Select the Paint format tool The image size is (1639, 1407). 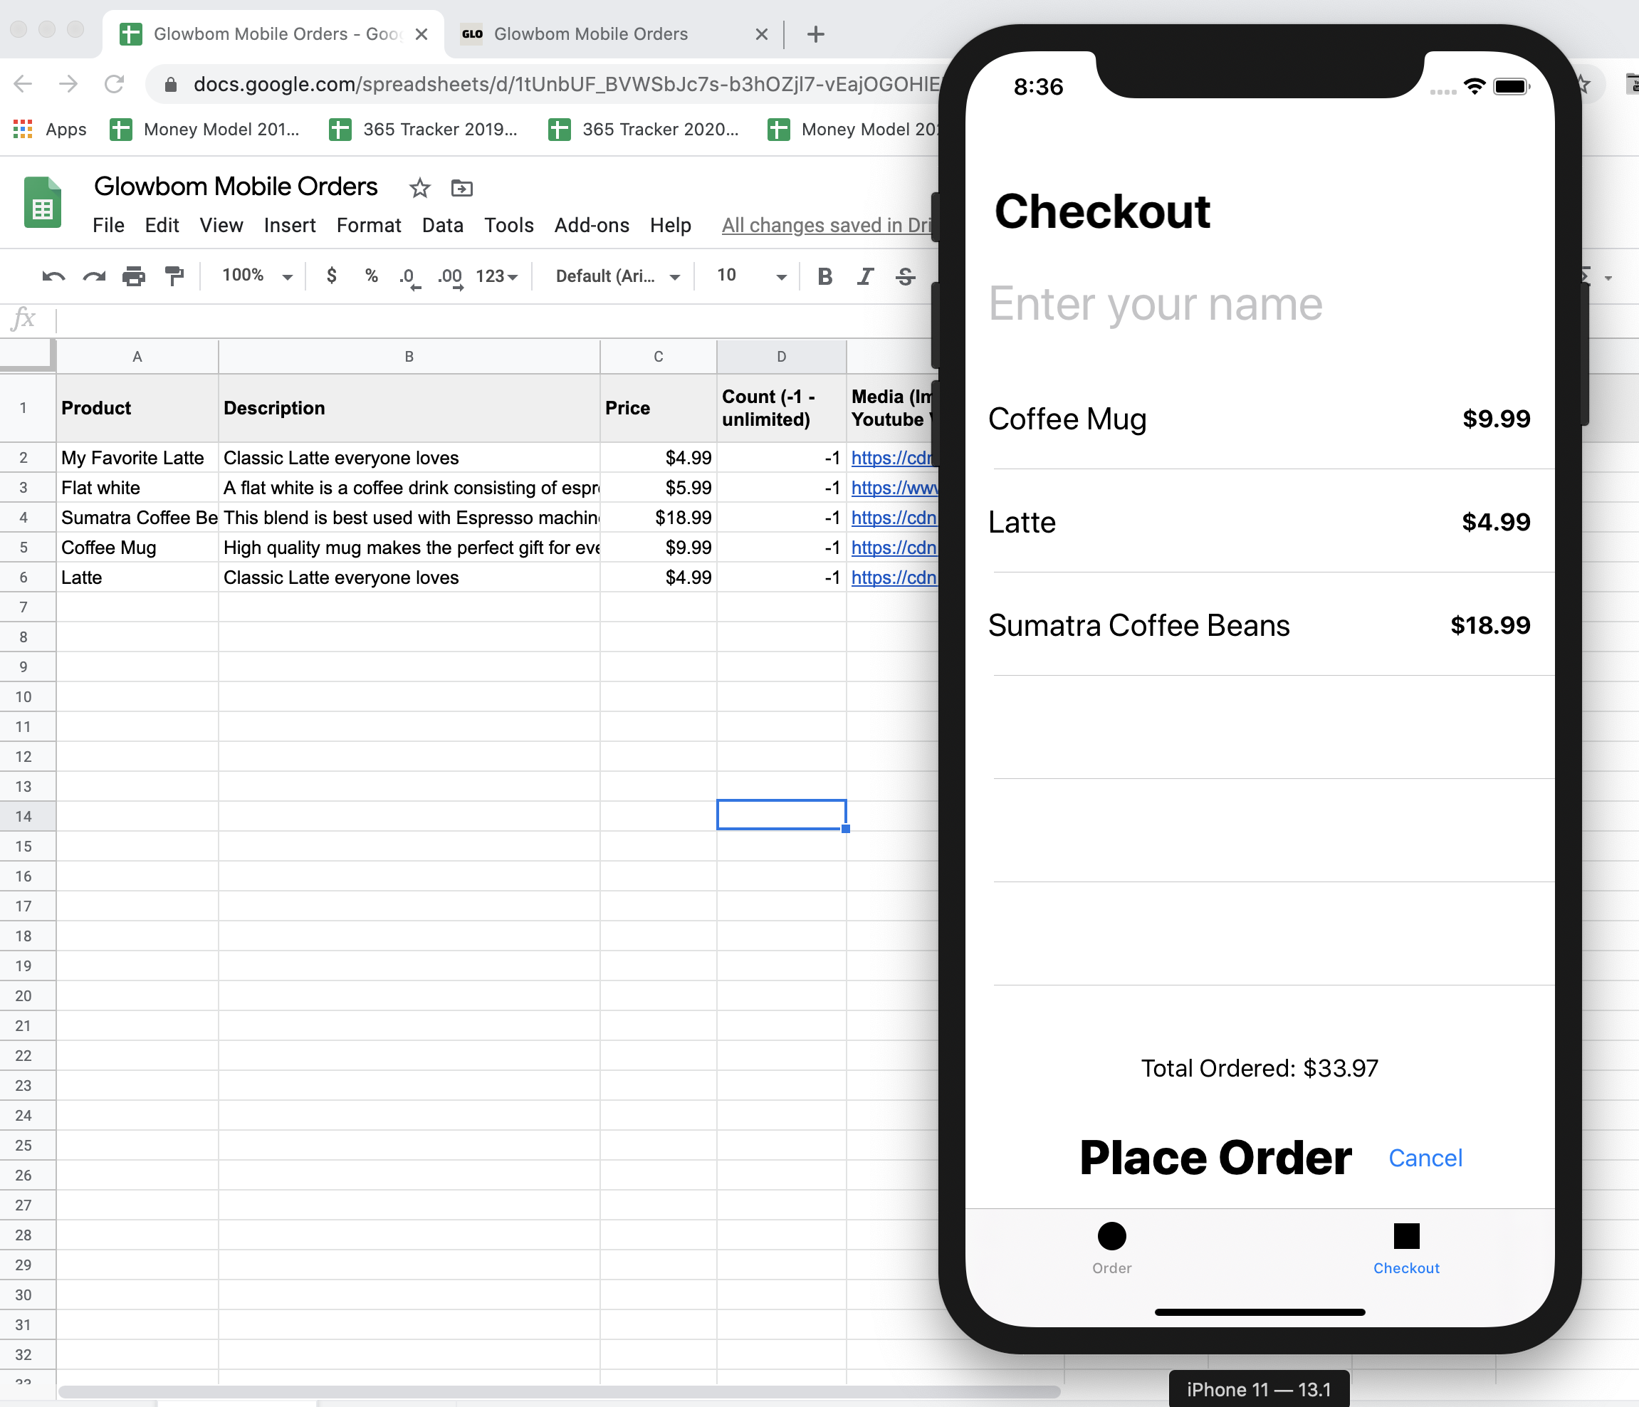click(174, 276)
